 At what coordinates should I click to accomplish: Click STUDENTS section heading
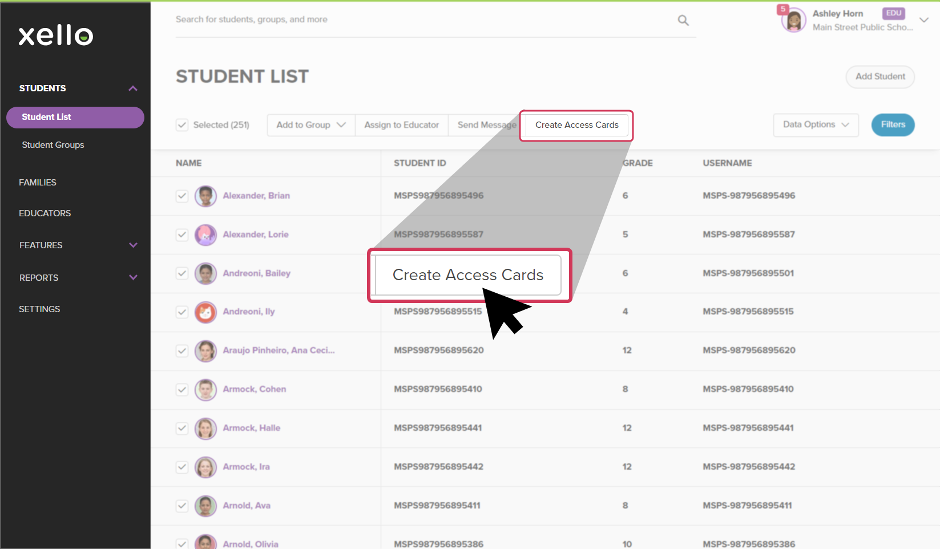(x=43, y=88)
